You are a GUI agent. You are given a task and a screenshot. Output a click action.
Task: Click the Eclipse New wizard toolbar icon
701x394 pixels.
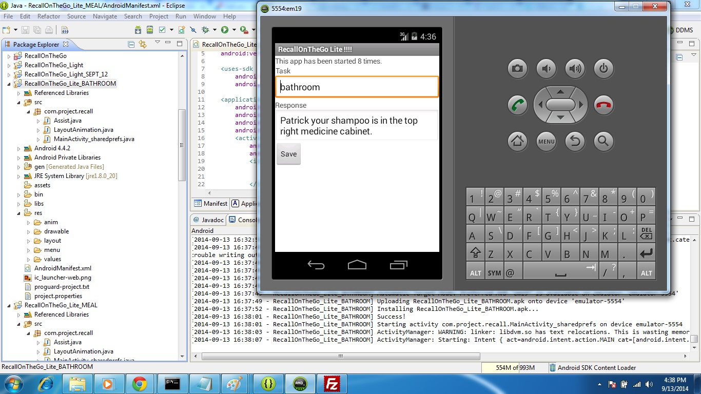click(7, 30)
